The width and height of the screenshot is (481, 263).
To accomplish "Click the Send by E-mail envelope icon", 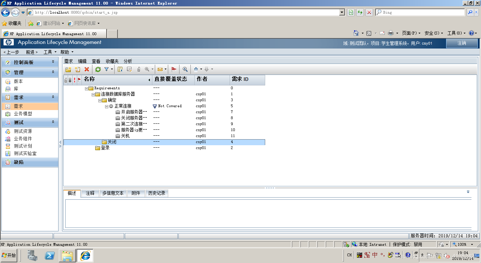I will [x=160, y=69].
